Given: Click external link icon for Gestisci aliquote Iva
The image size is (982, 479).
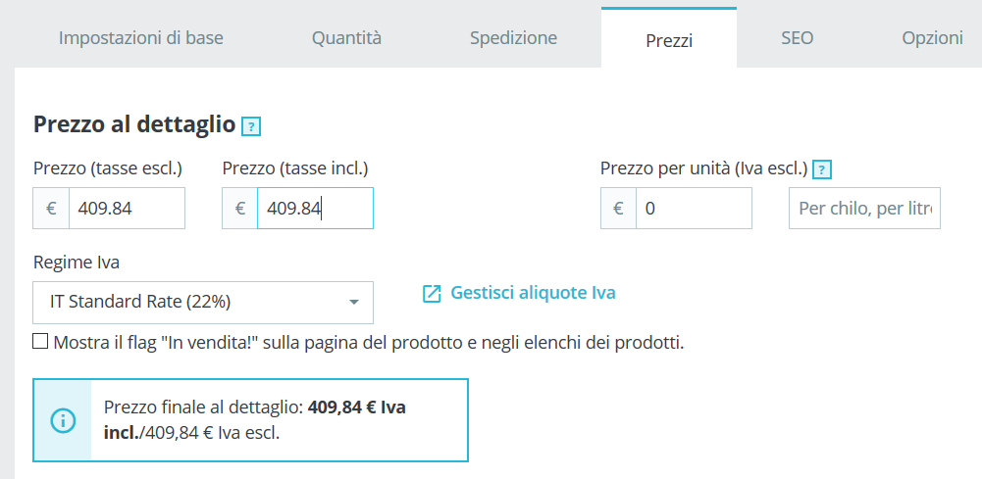Looking at the screenshot, I should coord(432,293).
